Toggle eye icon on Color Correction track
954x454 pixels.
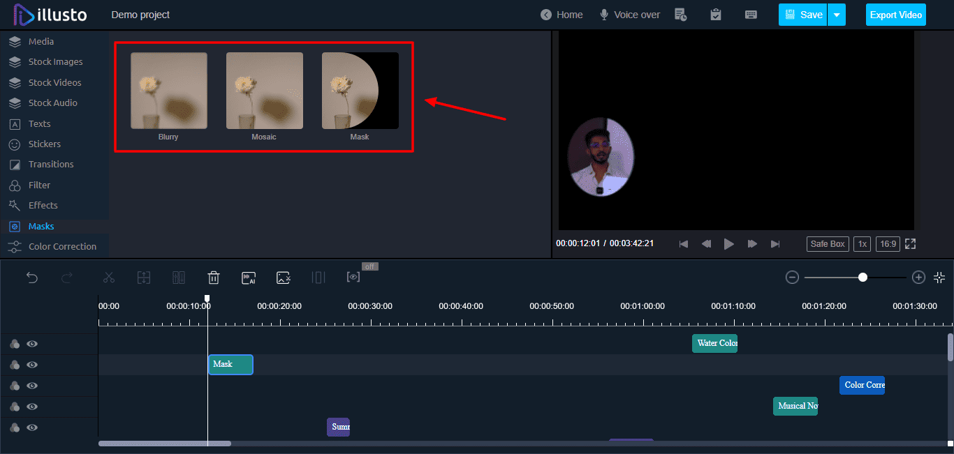[32, 386]
